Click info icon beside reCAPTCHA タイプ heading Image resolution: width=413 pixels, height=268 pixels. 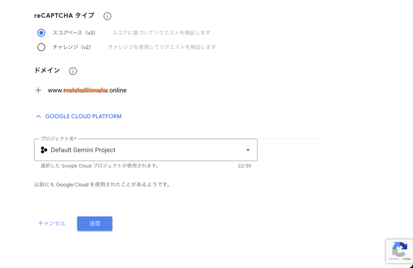[107, 16]
